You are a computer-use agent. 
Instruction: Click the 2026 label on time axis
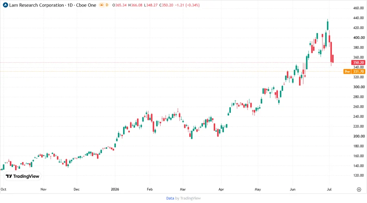point(115,189)
